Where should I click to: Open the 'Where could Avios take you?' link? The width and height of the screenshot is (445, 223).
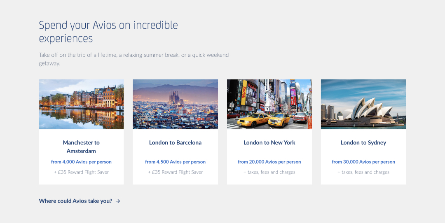tap(75, 201)
